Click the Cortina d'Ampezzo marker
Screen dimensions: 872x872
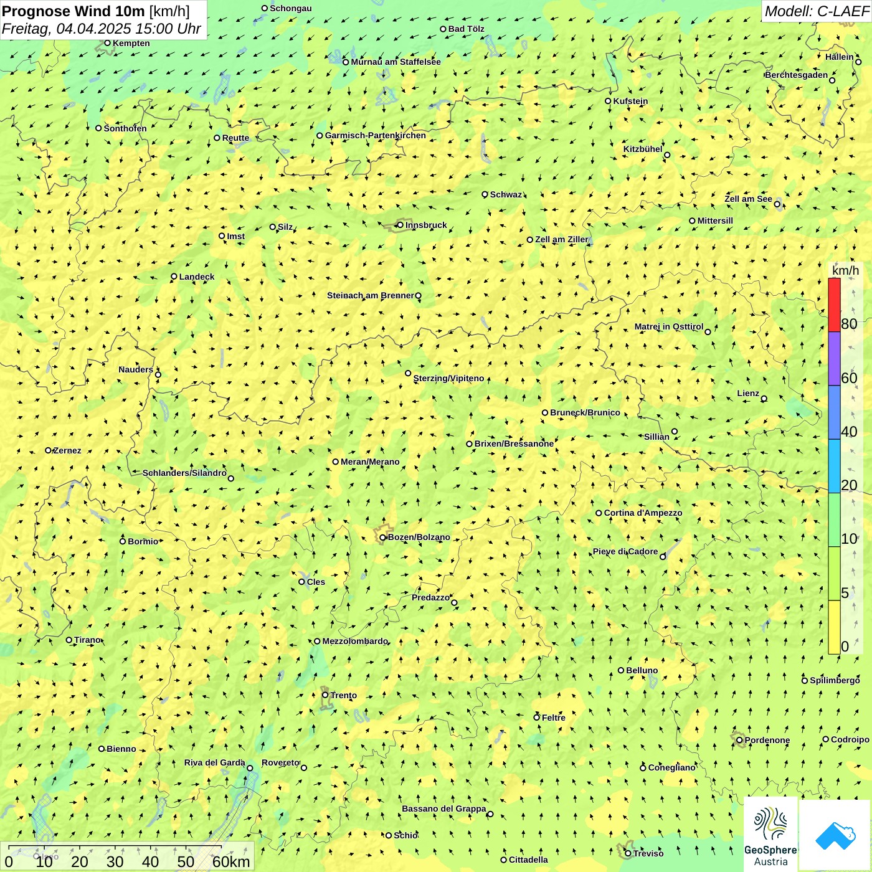[599, 513]
